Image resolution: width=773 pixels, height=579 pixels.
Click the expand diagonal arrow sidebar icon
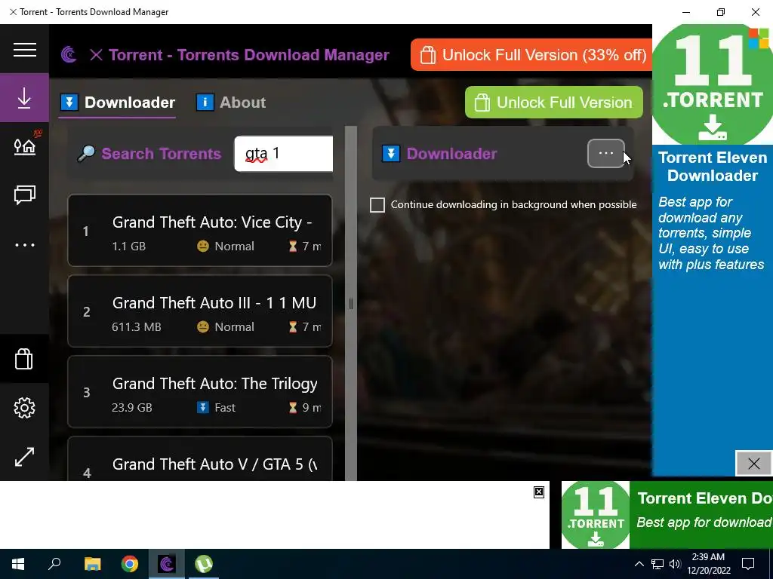click(x=24, y=457)
